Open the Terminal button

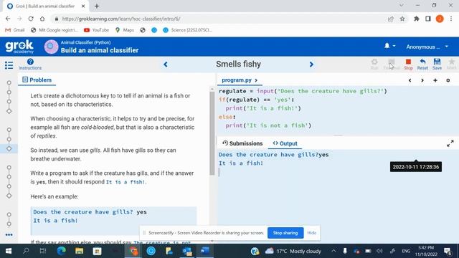(392, 64)
